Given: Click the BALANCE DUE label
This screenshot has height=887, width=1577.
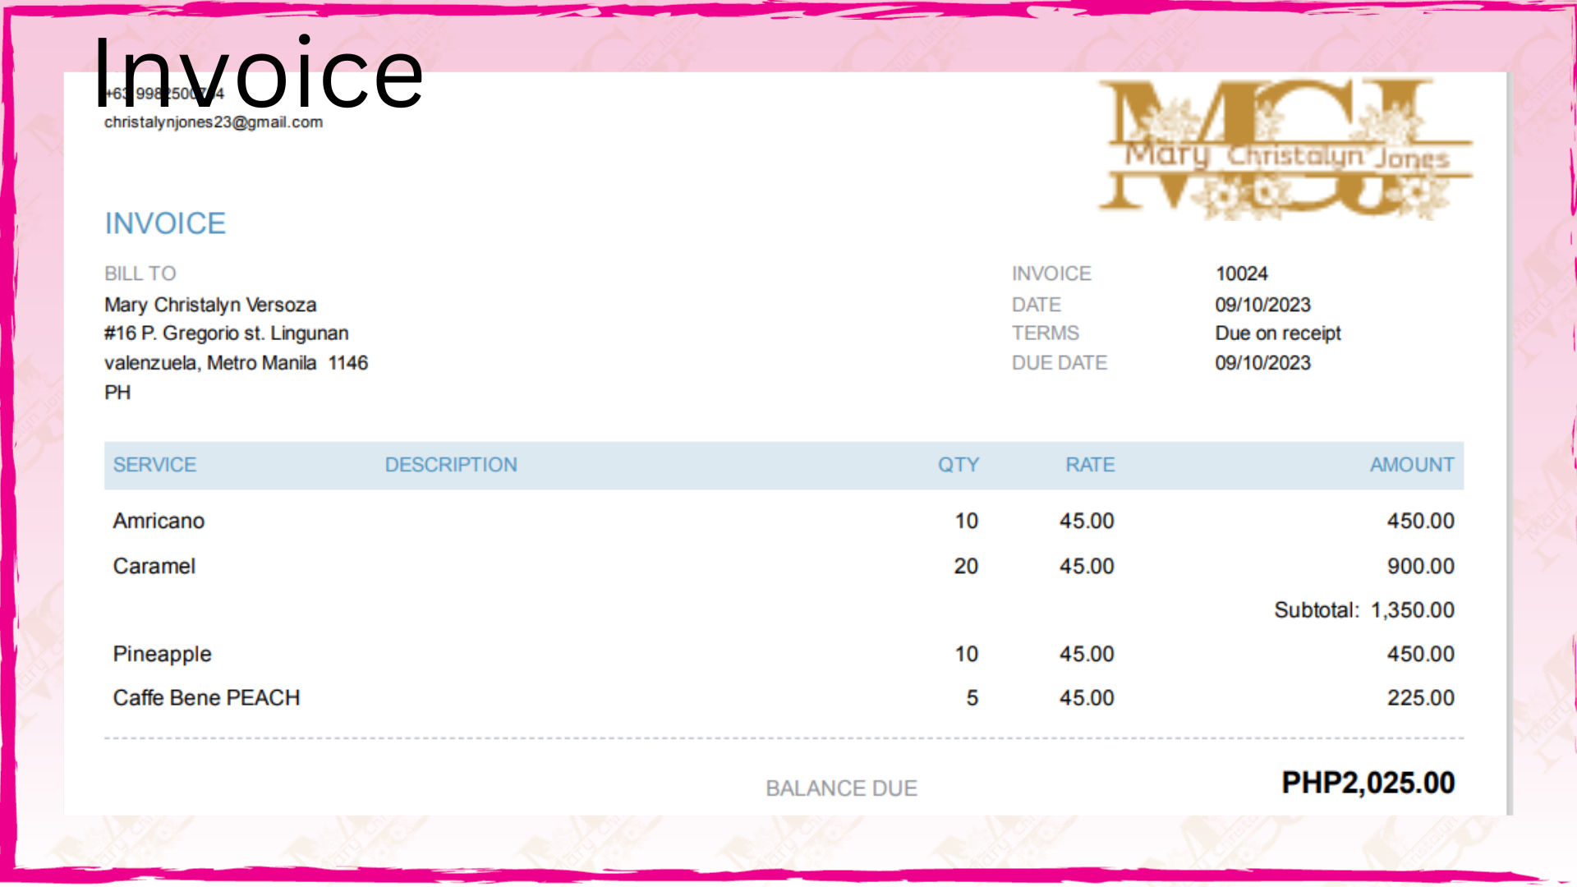Looking at the screenshot, I should (841, 788).
